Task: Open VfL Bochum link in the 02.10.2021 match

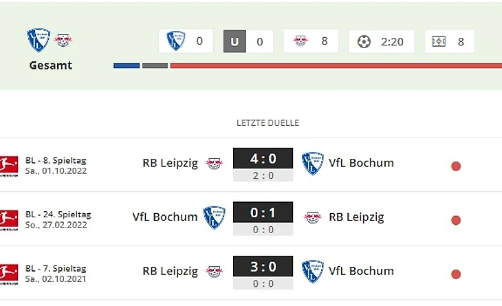Action: 361,271
